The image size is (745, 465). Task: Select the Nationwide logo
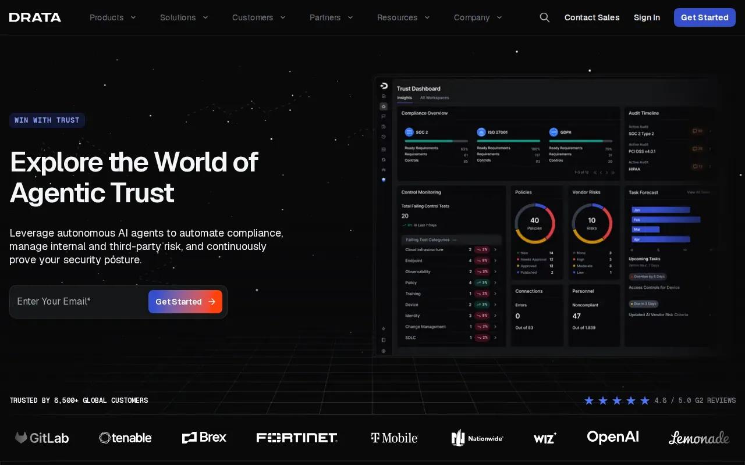[477, 438]
